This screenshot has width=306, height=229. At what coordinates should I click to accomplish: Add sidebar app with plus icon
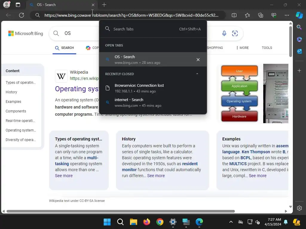tap(299, 70)
